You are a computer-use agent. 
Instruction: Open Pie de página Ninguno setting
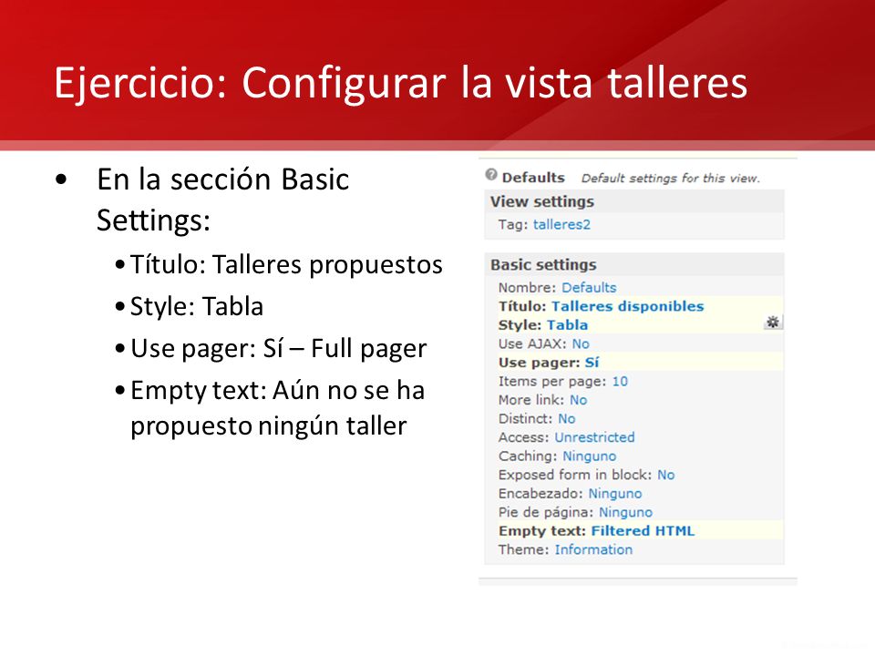[x=625, y=512]
